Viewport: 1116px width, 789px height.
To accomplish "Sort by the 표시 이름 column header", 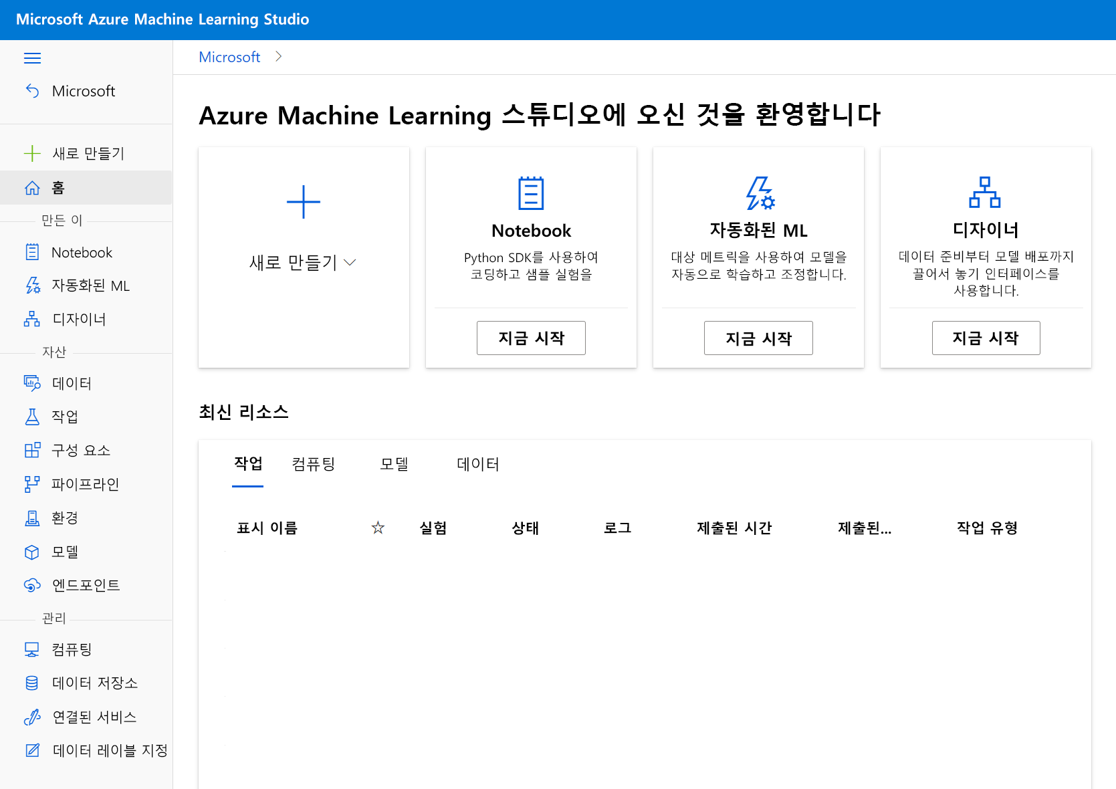I will click(x=267, y=528).
